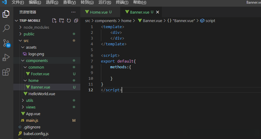This screenshot has width=261, height=139.
Task: Click the New Folder icon in explorer
Action: 62,21
